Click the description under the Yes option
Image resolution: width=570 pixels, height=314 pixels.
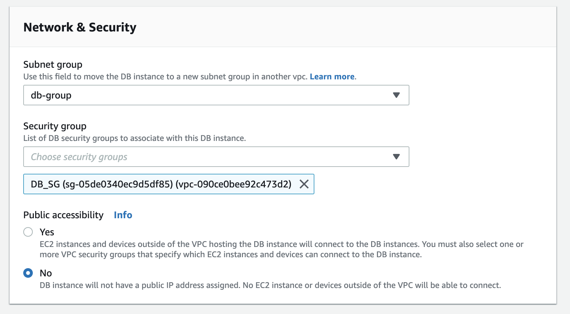pyautogui.click(x=281, y=249)
